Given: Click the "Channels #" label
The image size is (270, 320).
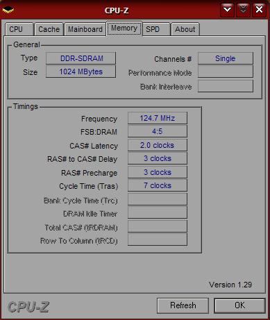Looking at the screenshot, I should tap(173, 59).
